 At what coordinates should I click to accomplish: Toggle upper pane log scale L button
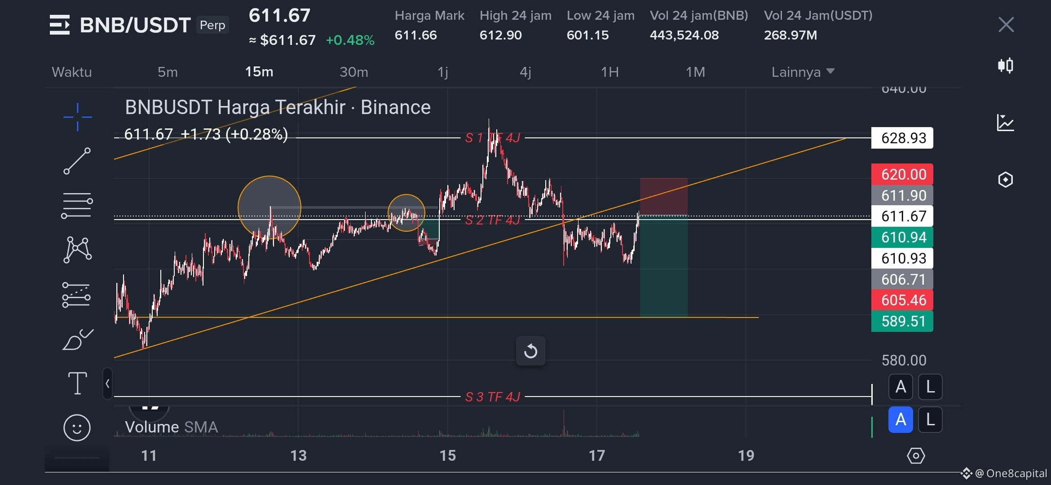[930, 387]
